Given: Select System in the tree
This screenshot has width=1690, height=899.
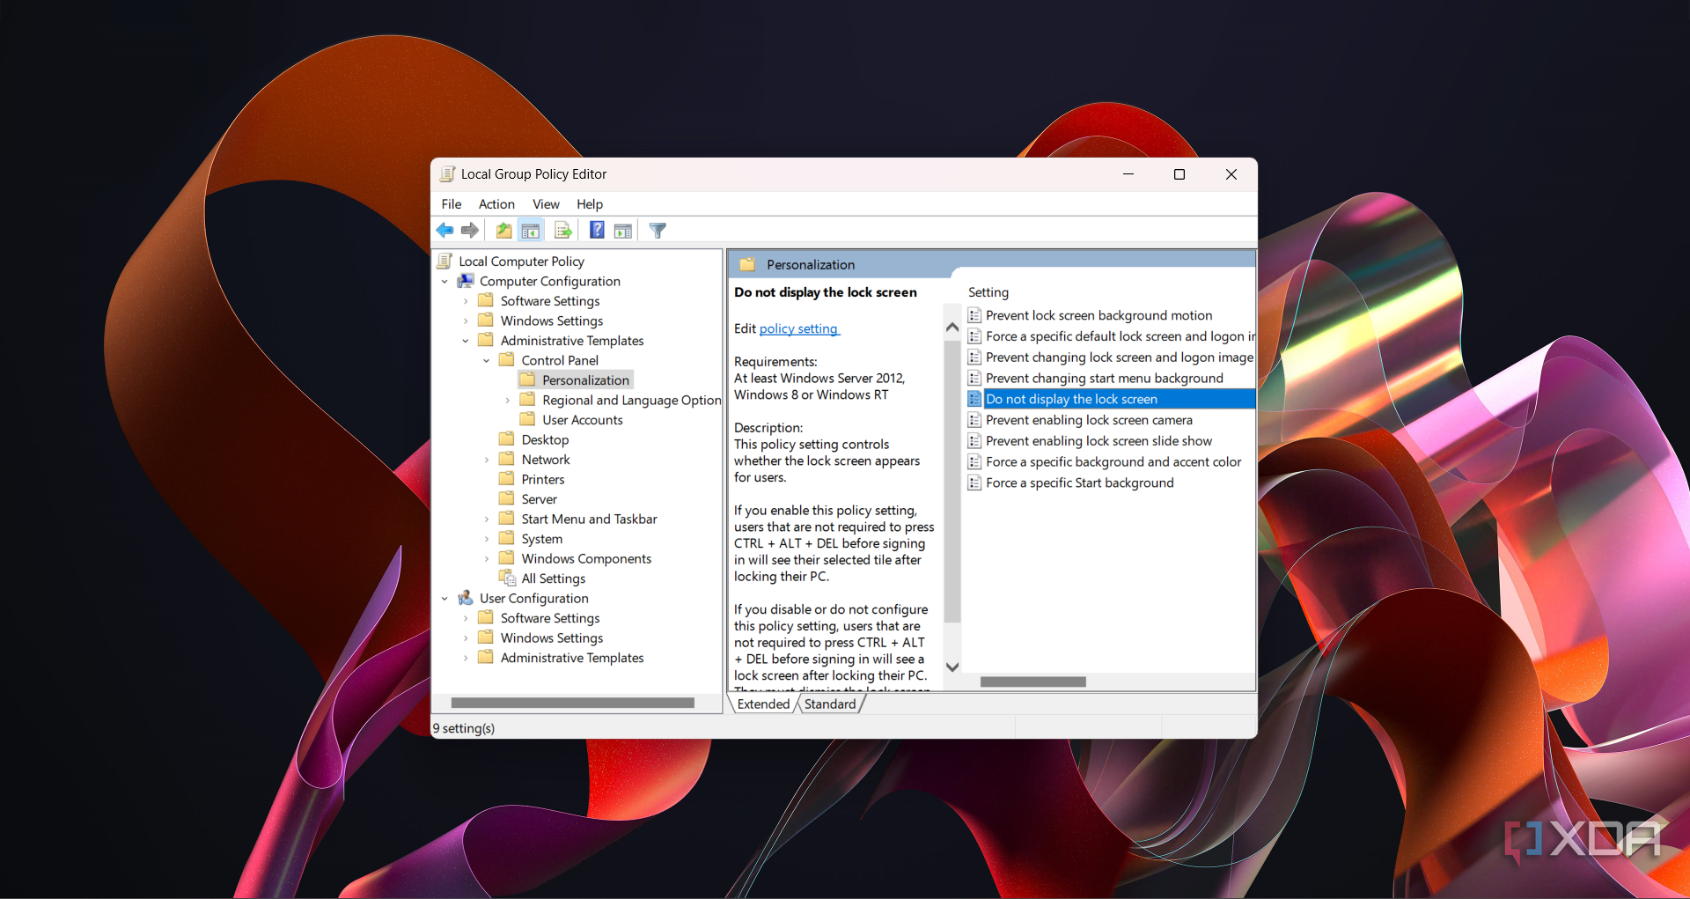Looking at the screenshot, I should tap(541, 539).
